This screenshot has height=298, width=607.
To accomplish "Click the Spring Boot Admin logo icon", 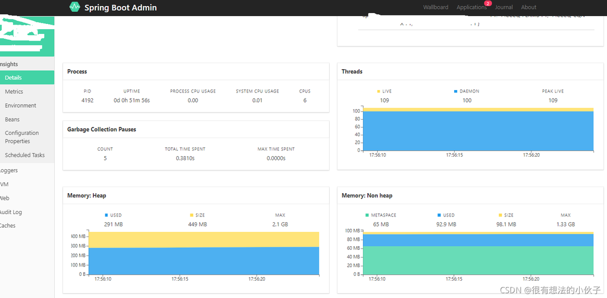I will click(x=74, y=7).
